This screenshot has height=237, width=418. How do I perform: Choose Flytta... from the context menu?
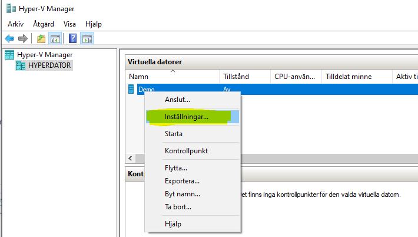point(193,168)
